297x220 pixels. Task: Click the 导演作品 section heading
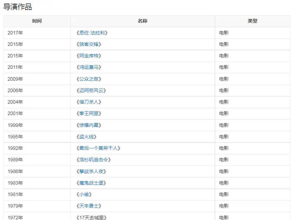pos(18,7)
